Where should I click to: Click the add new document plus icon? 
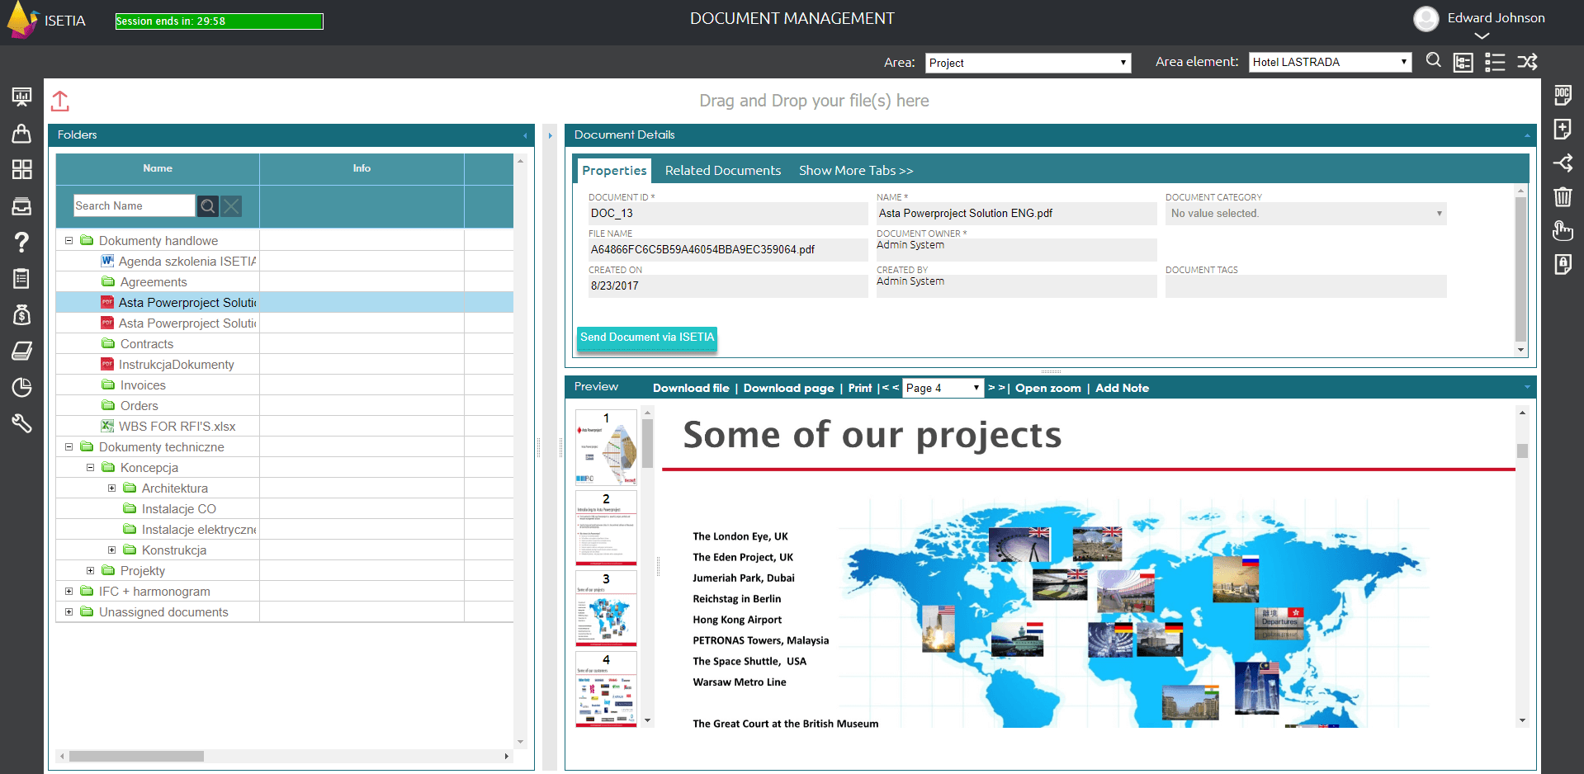(1563, 129)
